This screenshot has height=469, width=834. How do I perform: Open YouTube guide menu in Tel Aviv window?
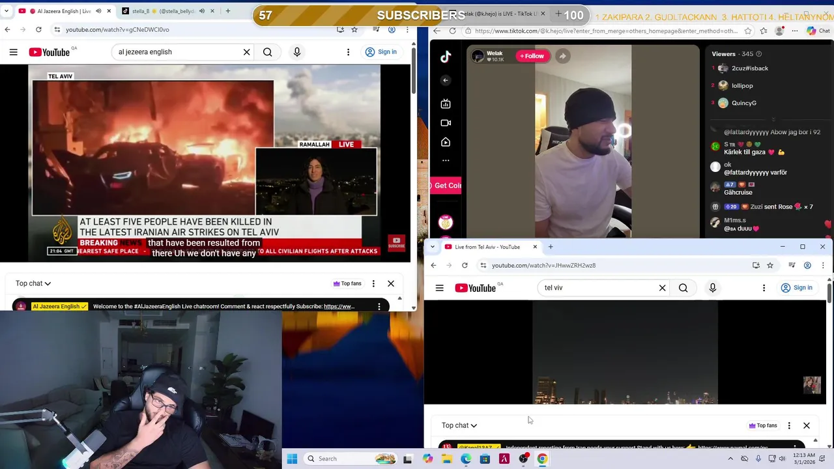pos(439,288)
